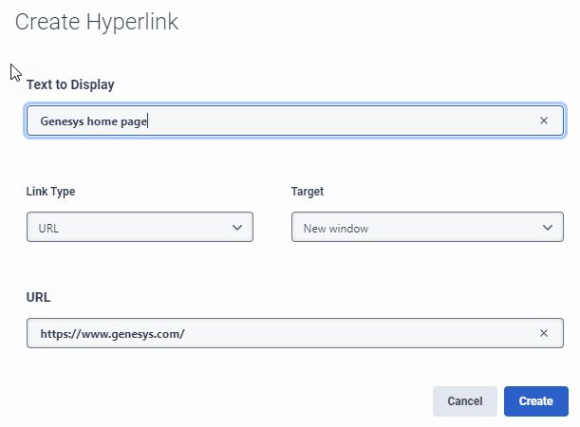This screenshot has width=580, height=427.
Task: Click the URL label above the address field
Action: (39, 297)
